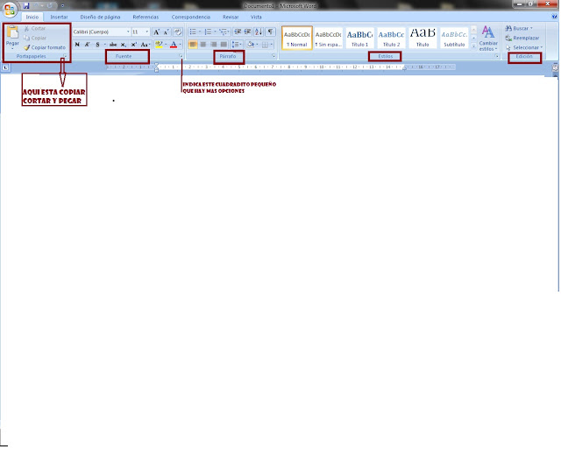Open Fuente dialog launcher
Screen dimensions: 561x456
pyautogui.click(x=181, y=56)
